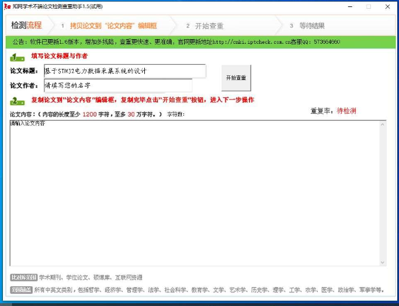Click the 论文标题 input field
Image resolution: width=399 pixels, height=306 pixels.
[124, 71]
